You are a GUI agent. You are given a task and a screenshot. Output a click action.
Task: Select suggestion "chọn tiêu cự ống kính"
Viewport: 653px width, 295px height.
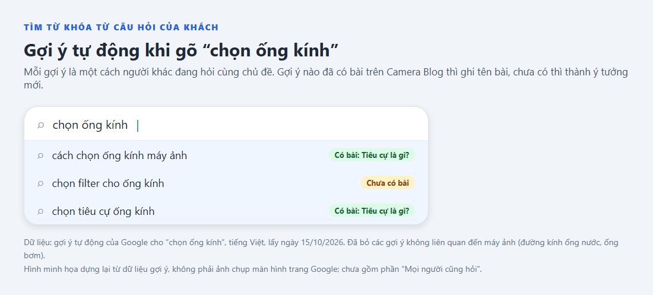coord(226,211)
